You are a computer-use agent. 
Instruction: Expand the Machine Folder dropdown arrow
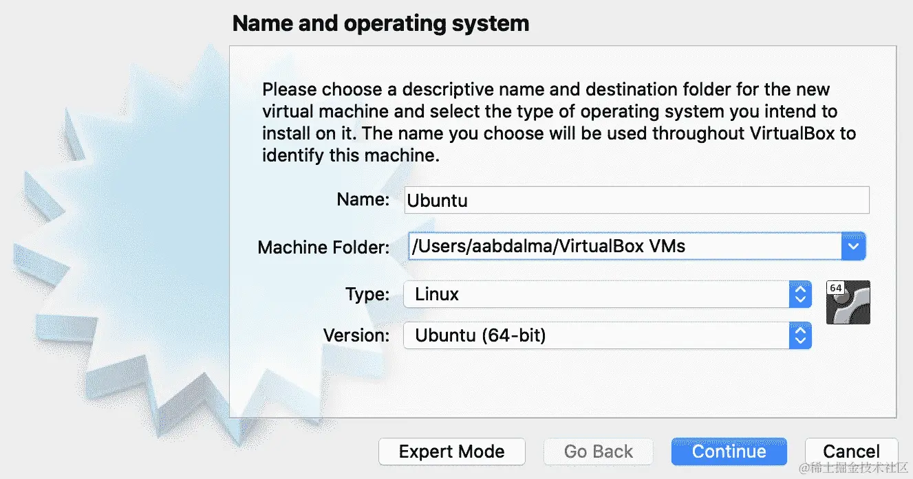point(854,246)
